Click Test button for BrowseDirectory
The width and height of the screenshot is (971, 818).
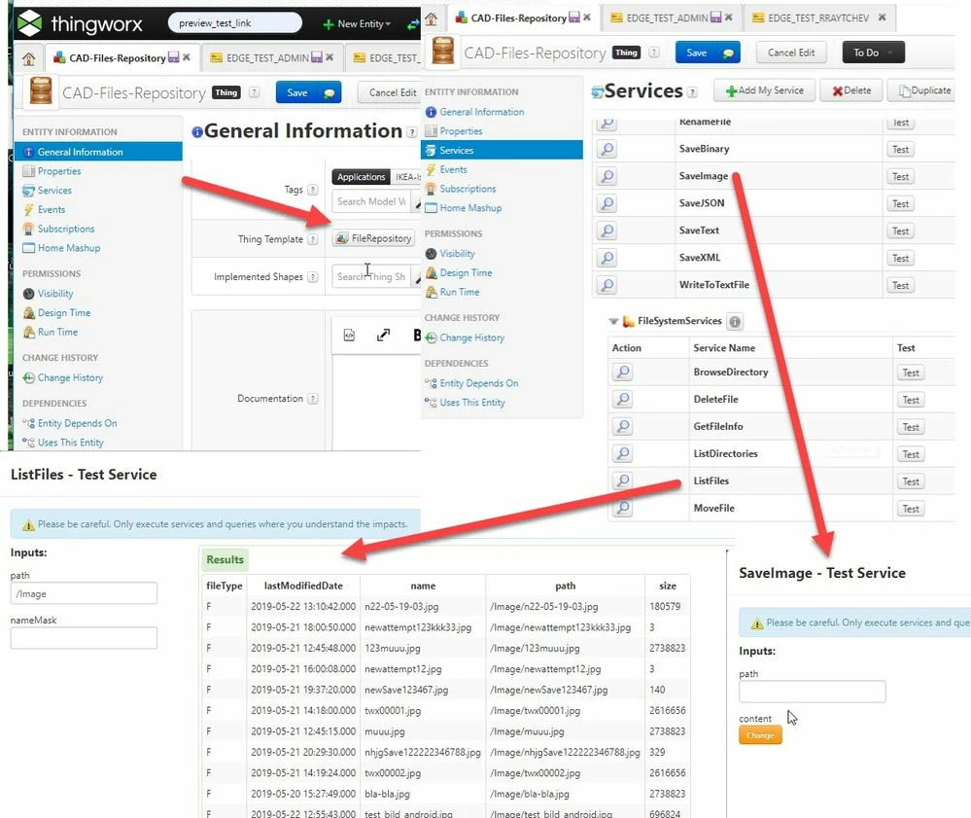pyautogui.click(x=911, y=373)
